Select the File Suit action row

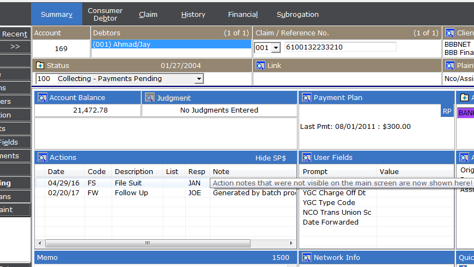point(127,183)
